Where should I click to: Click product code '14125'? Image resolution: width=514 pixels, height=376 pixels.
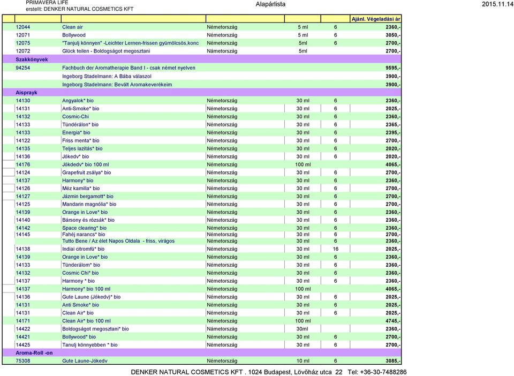coord(23,204)
